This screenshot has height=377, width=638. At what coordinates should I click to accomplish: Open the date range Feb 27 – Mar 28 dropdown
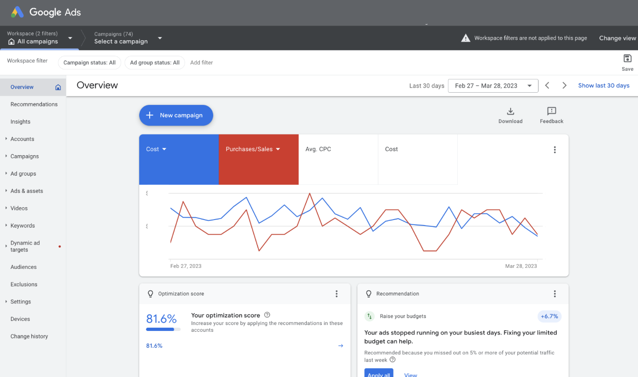(493, 86)
